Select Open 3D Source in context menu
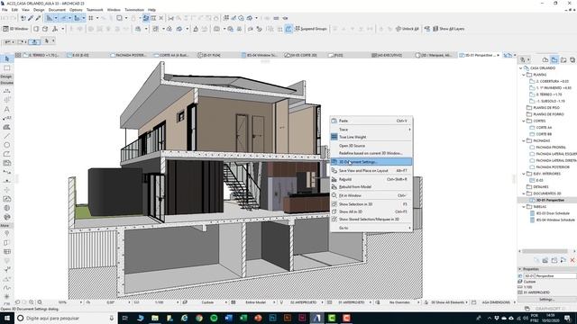Image resolution: width=577 pixels, height=324 pixels. [371, 146]
